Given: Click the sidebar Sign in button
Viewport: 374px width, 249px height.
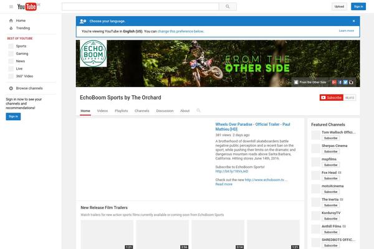Looking at the screenshot, I should click(13, 116).
